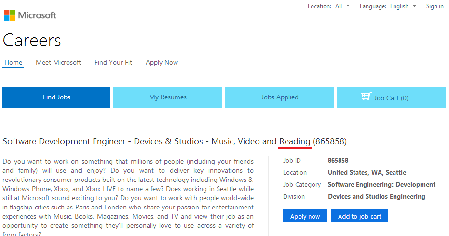449x236 pixels.
Task: Click the Division label
Action: click(x=294, y=197)
